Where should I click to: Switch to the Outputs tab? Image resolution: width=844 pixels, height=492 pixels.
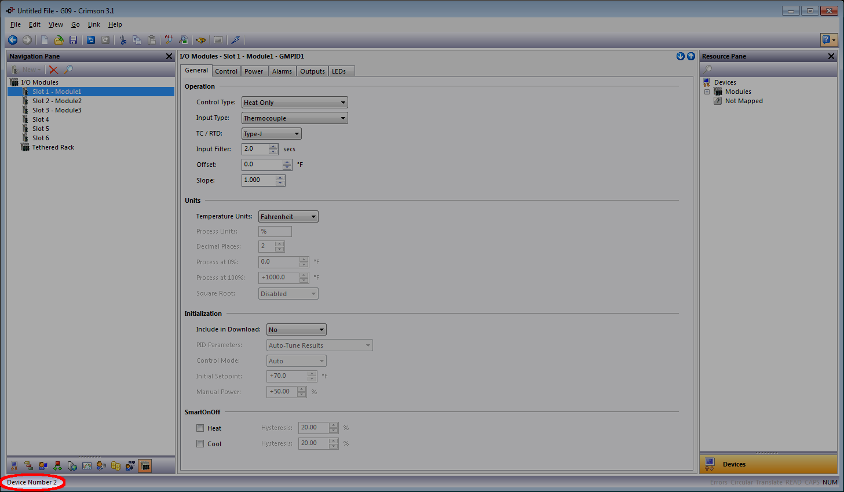point(312,71)
